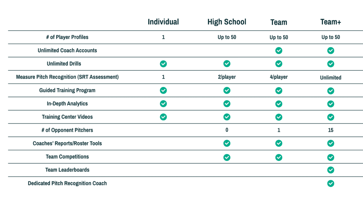363x204 pixels.
Task: Click the Measure Pitch Recognition (SRT Assessment) label
Action: [x=67, y=77]
